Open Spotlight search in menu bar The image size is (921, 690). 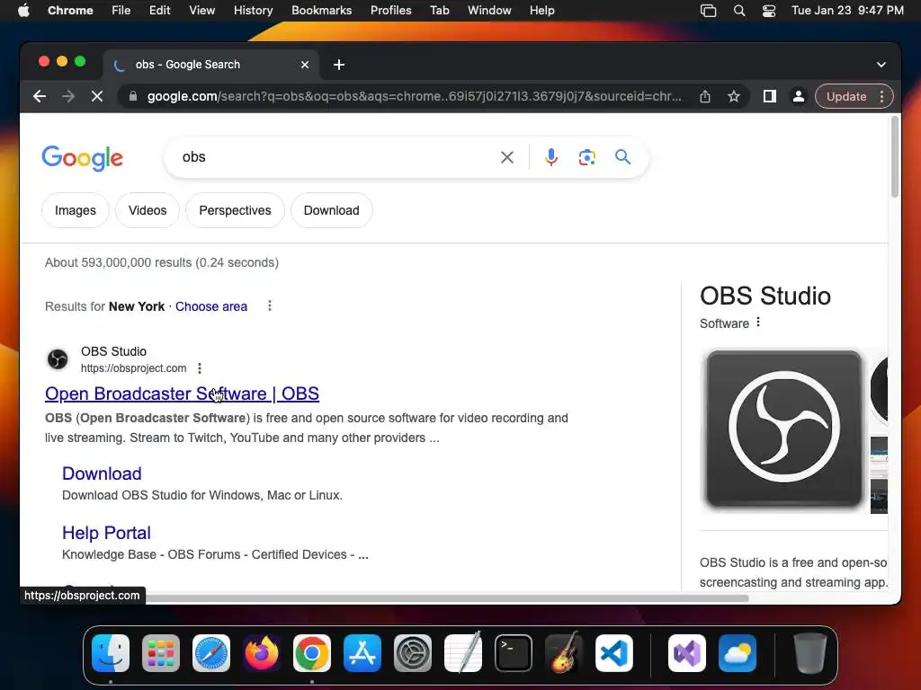pos(739,11)
